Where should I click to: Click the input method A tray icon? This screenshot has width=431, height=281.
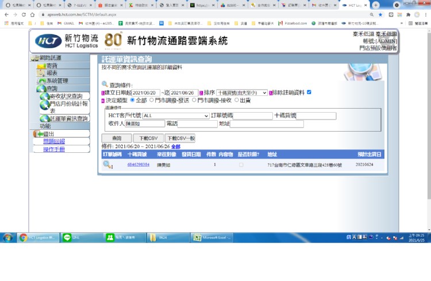(354, 237)
